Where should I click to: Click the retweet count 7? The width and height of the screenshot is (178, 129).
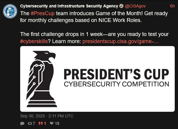pyautogui.click(x=34, y=123)
